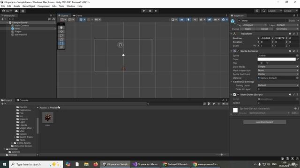Open the GameObject menu

pos(29,6)
